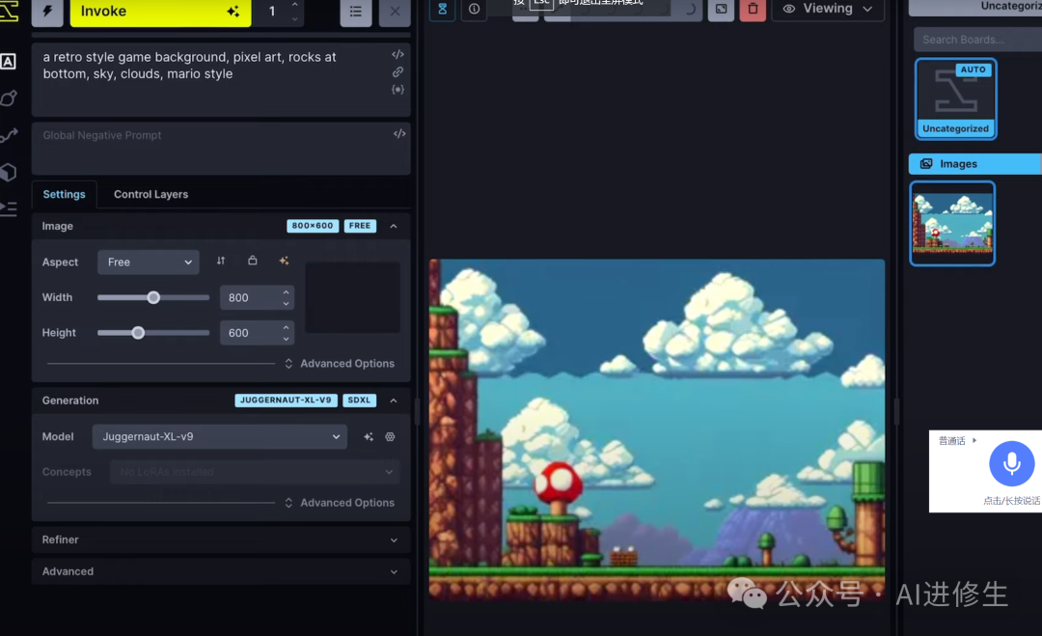Screen dimensions: 1042x636
Task: Expand the Refiner section
Action: 221,539
